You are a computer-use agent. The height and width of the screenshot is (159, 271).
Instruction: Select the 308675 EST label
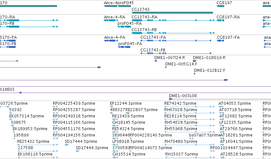(18, 123)
